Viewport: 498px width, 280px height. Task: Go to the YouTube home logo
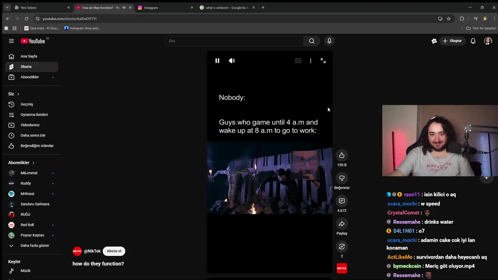[33, 41]
